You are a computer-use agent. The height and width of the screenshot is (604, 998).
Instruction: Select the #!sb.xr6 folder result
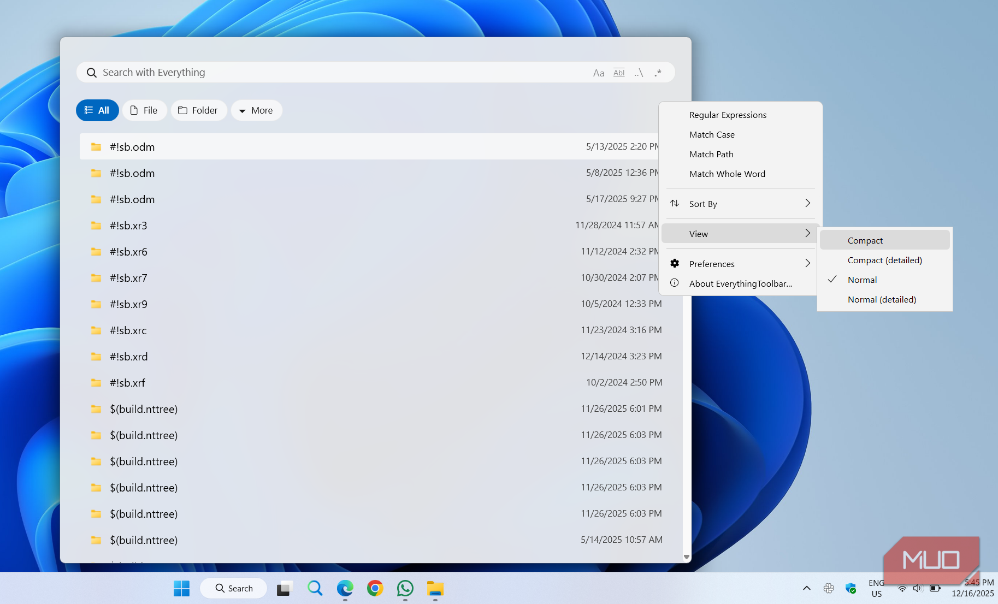click(369, 251)
